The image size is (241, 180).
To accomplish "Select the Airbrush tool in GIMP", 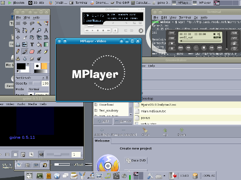I will 39,51.
